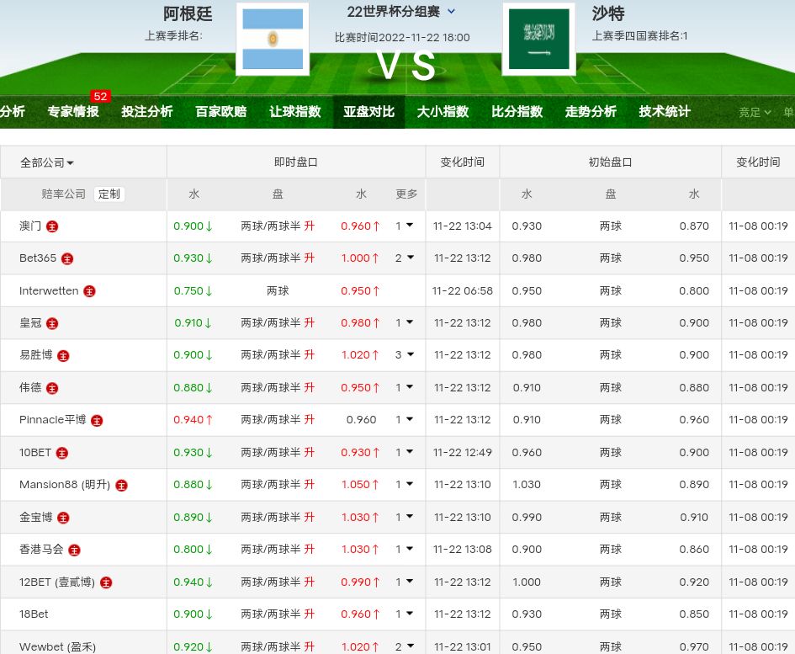The height and width of the screenshot is (654, 795).
Task: Open the 技术统计 tab
Action: [665, 112]
